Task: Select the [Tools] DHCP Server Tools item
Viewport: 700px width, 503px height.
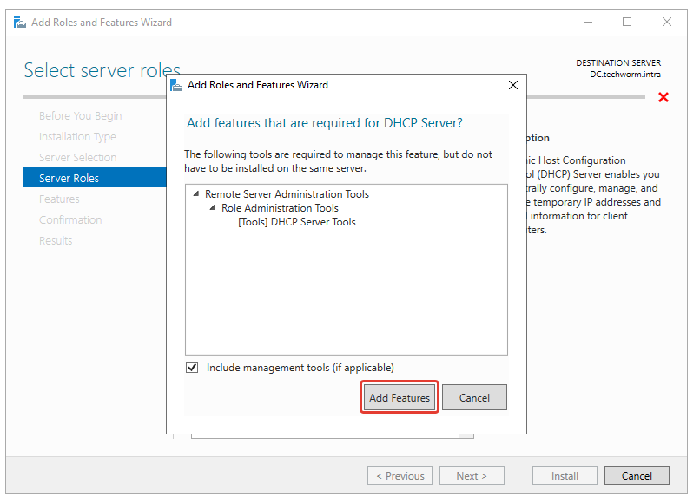Action: pyautogui.click(x=296, y=222)
